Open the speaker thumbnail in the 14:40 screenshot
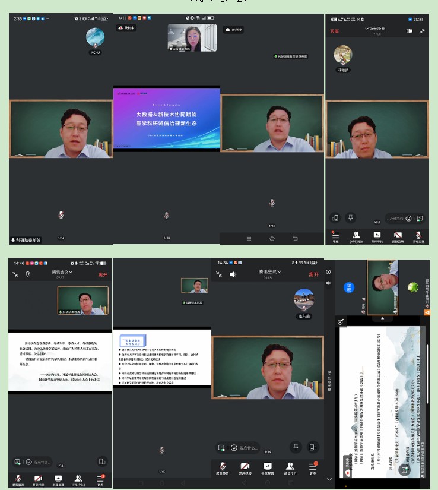 click(83, 301)
